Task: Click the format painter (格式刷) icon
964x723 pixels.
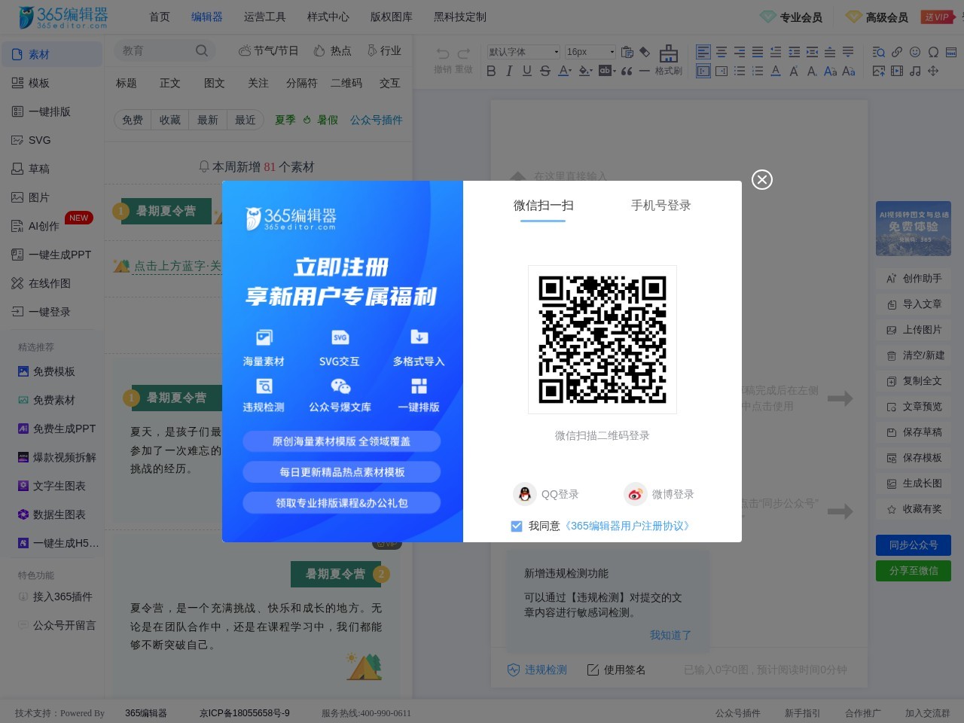Action: 668,59
